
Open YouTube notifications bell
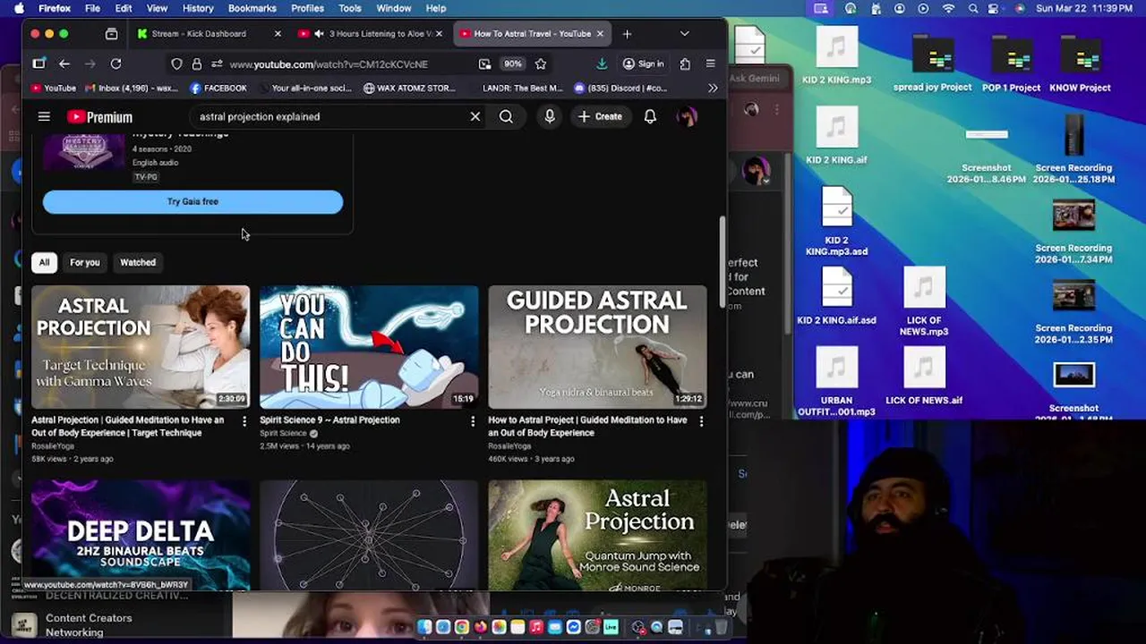(x=650, y=116)
